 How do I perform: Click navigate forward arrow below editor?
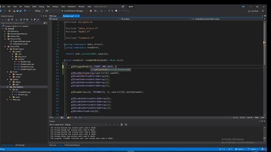coord(80,117)
